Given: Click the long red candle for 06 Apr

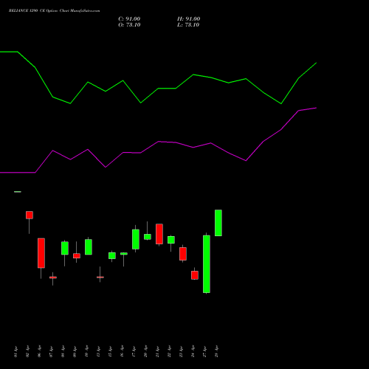Looking at the screenshot, I should pyautogui.click(x=41, y=253).
